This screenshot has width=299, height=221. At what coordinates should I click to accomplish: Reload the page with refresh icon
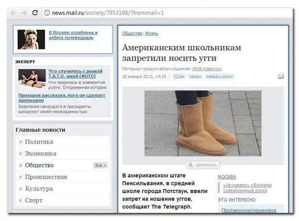[35, 13]
